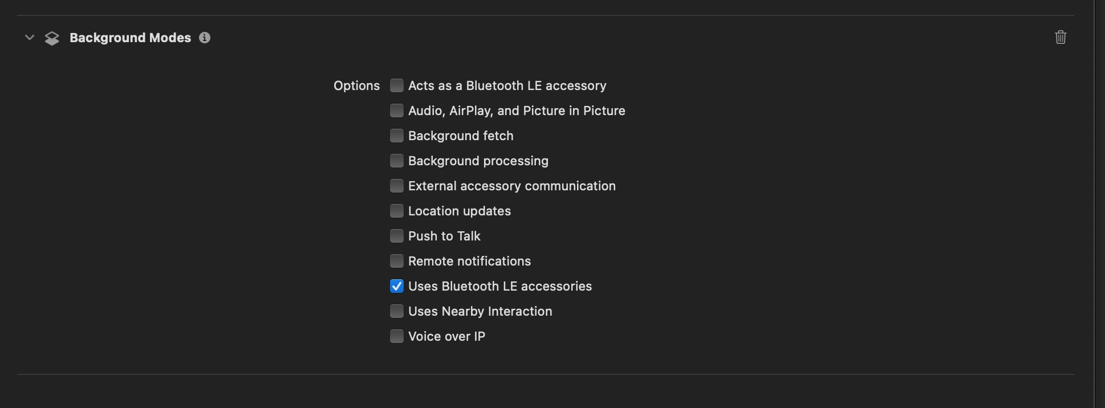Delete Background Modes capability with trash icon
This screenshot has width=1105, height=408.
1061,38
